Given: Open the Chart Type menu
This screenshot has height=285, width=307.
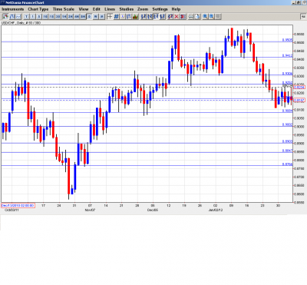Looking at the screenshot, I should coord(38,9).
